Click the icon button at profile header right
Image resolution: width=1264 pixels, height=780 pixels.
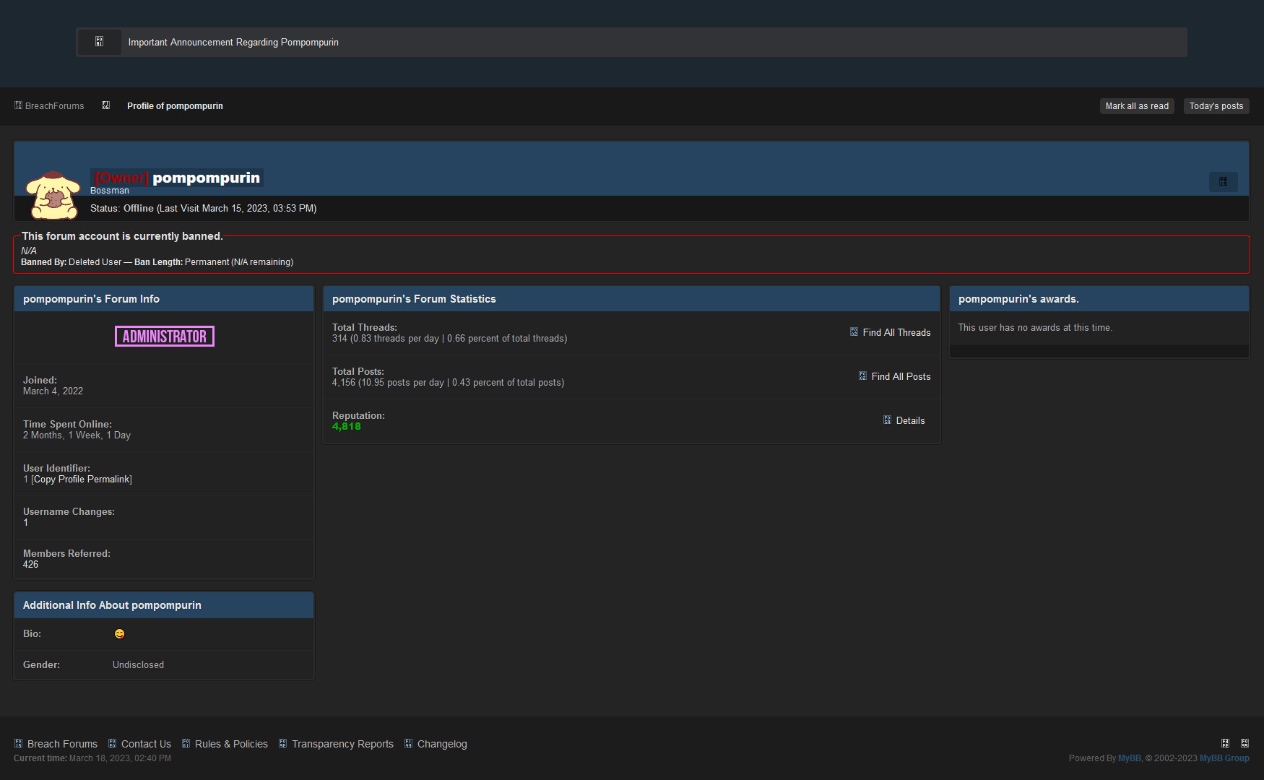pos(1223,181)
